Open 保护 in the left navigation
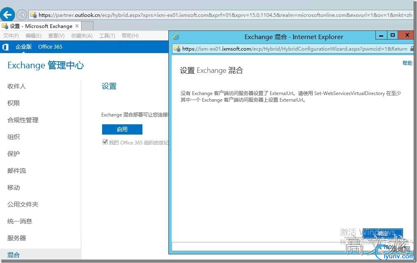 (14, 154)
